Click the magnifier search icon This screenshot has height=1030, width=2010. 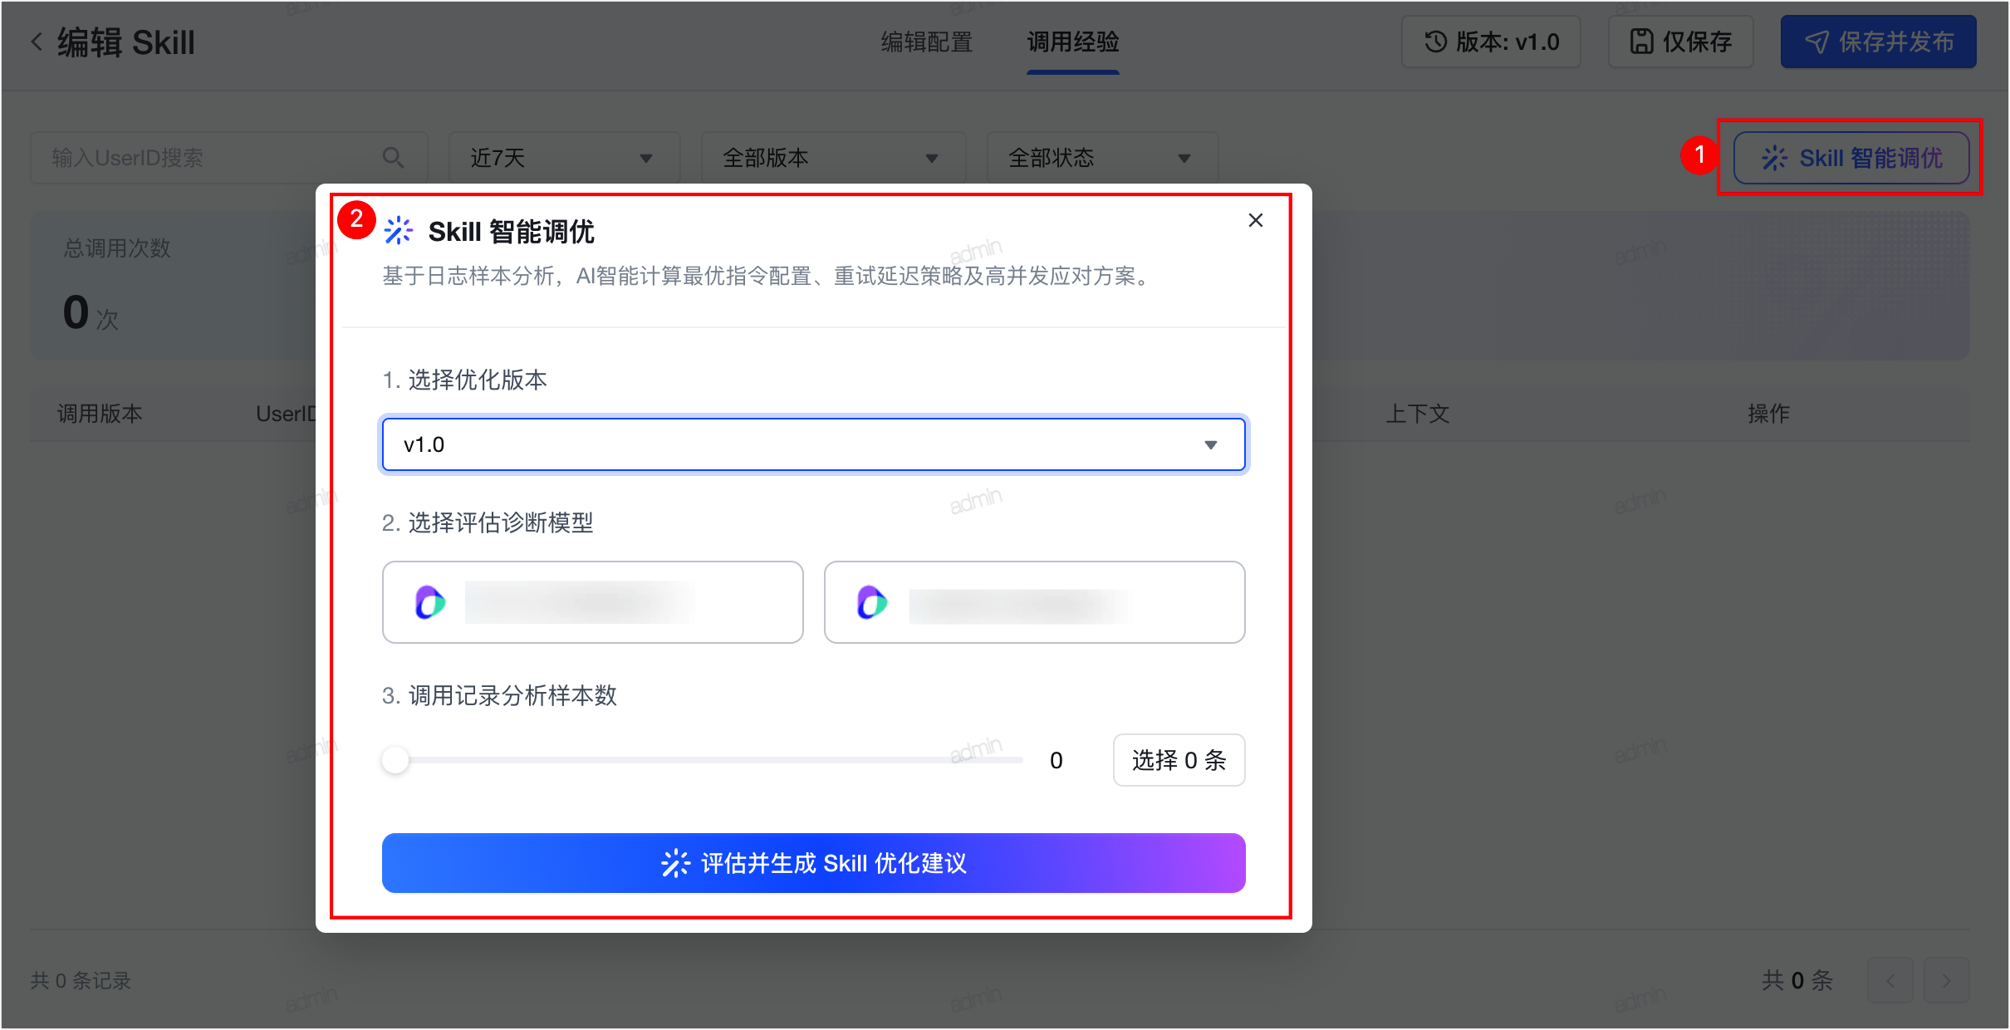click(393, 158)
